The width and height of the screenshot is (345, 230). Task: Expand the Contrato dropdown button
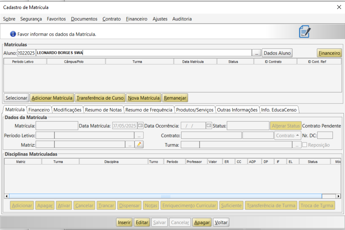point(287,135)
